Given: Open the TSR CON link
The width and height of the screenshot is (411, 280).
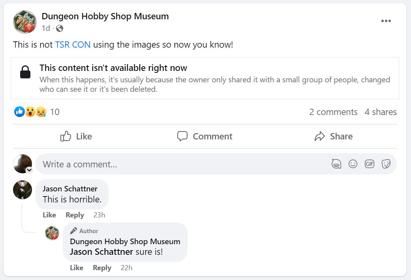Looking at the screenshot, I should pyautogui.click(x=73, y=45).
